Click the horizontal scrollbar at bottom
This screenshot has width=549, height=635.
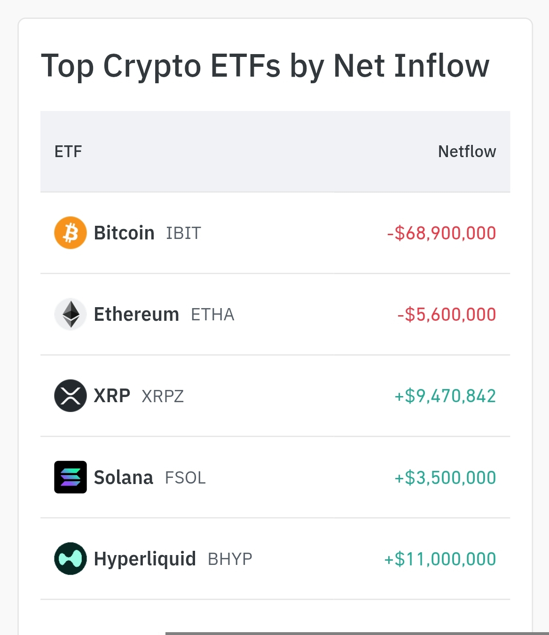tap(357, 633)
